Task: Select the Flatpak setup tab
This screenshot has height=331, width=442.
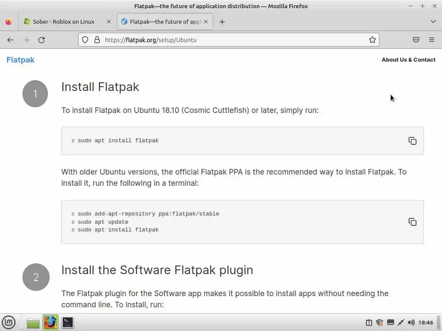Action: tap(164, 22)
